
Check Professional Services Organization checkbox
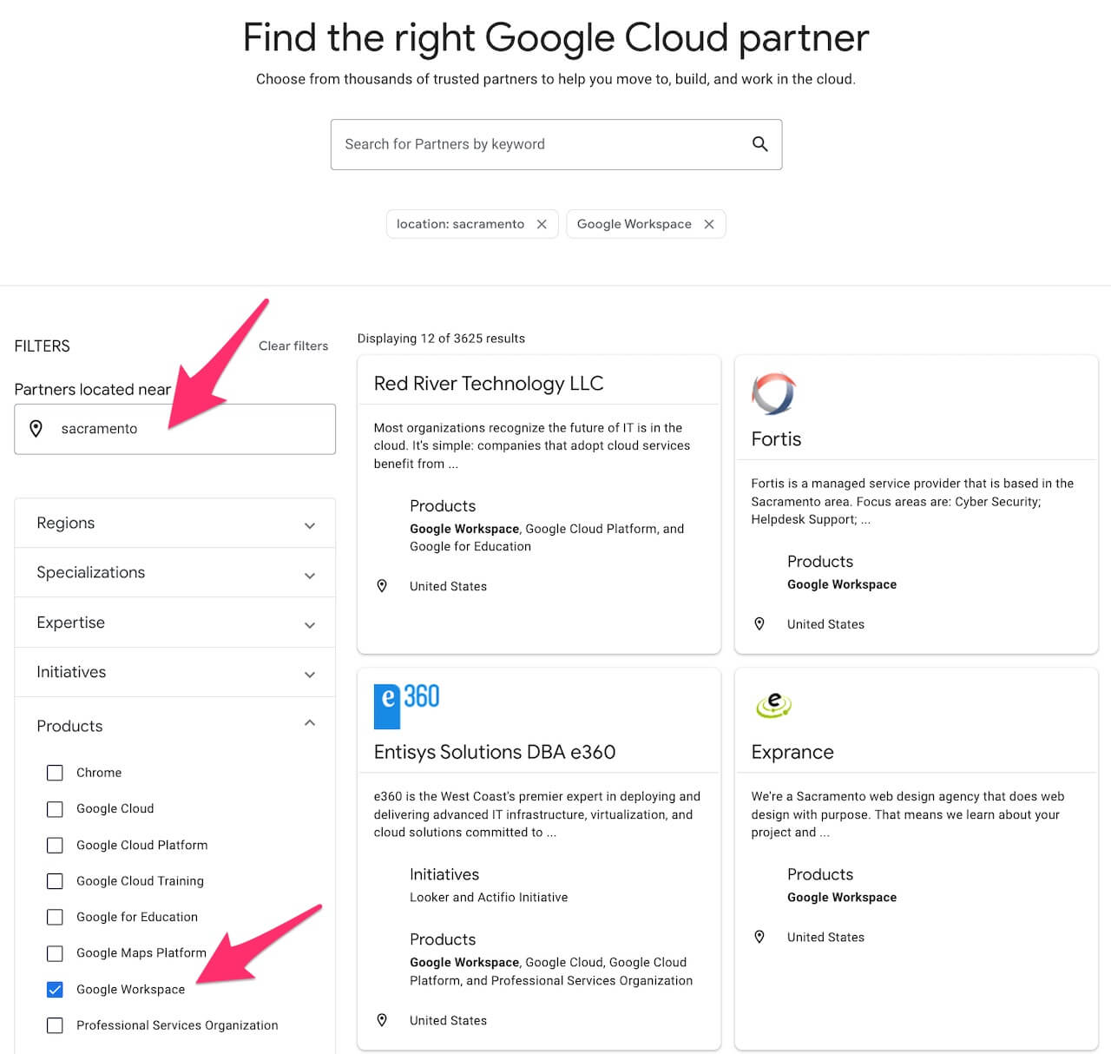pos(55,1025)
